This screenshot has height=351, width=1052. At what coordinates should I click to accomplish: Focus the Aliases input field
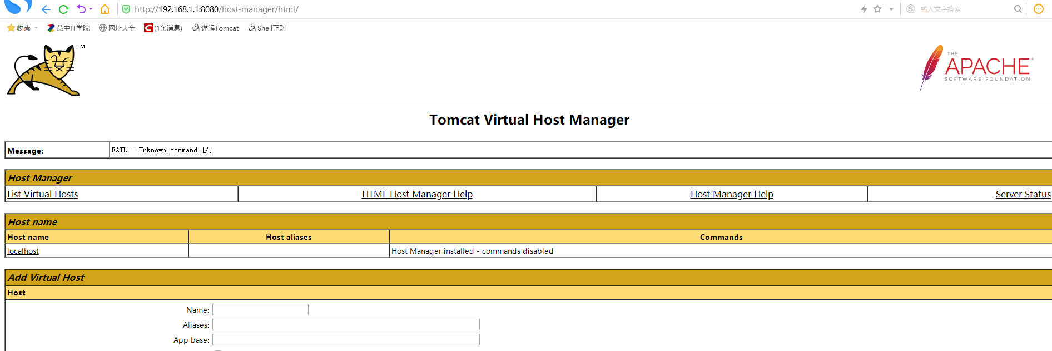346,325
